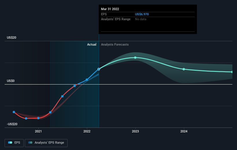Click the US$6.970 EPS value in tooltip
This screenshot has height=150, width=237.
(x=142, y=14)
